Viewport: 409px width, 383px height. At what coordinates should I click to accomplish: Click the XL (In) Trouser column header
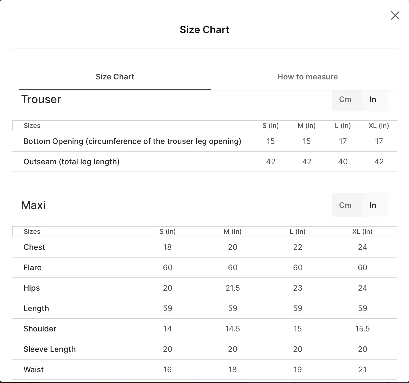tap(379, 126)
